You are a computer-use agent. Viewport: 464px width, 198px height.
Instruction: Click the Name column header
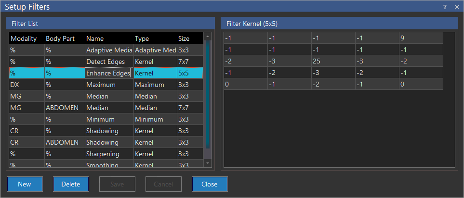[95, 38]
